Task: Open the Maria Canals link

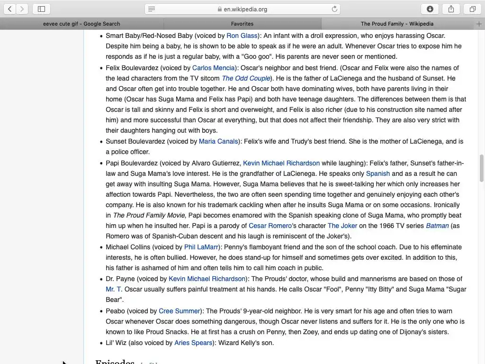Action: pos(218,141)
